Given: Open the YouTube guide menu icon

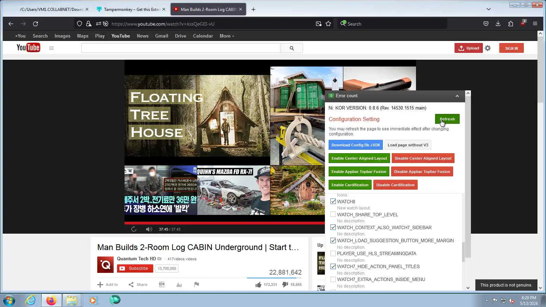Looking at the screenshot, I should [x=51, y=48].
